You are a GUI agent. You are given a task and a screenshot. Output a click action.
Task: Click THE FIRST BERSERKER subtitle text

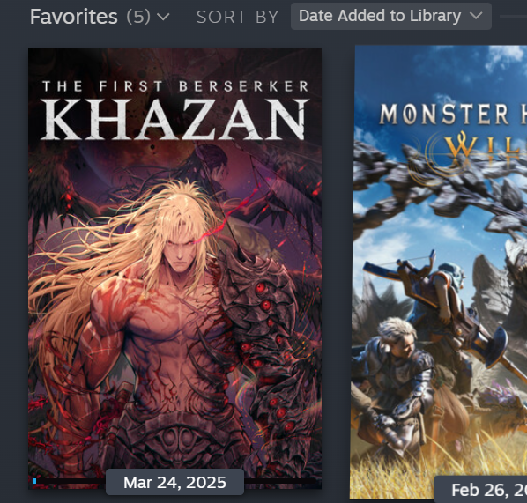coord(175,86)
